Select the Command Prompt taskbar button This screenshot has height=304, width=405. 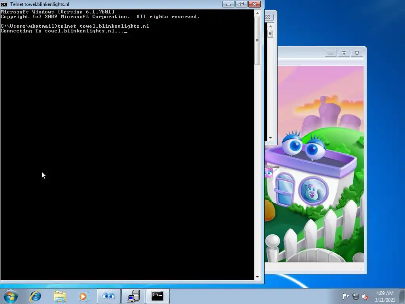[x=157, y=296]
